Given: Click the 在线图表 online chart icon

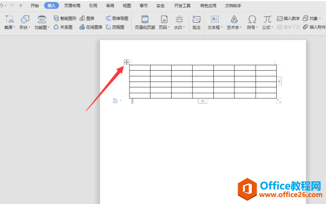Looking at the screenshot, I should (82, 27).
